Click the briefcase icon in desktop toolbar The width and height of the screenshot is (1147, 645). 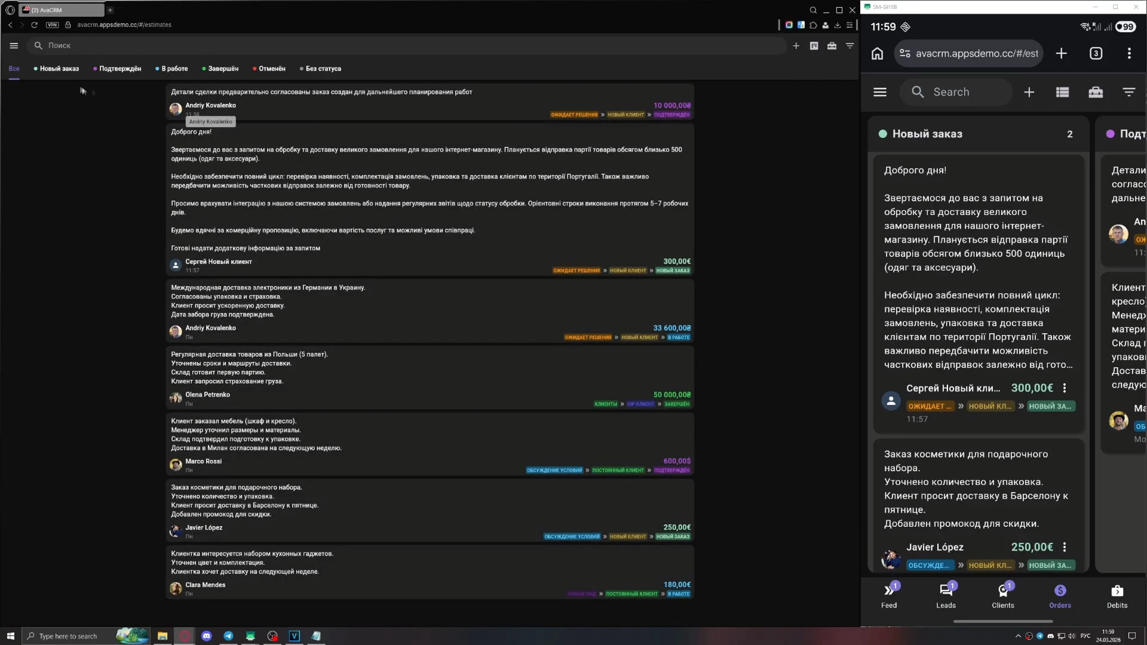832,45
